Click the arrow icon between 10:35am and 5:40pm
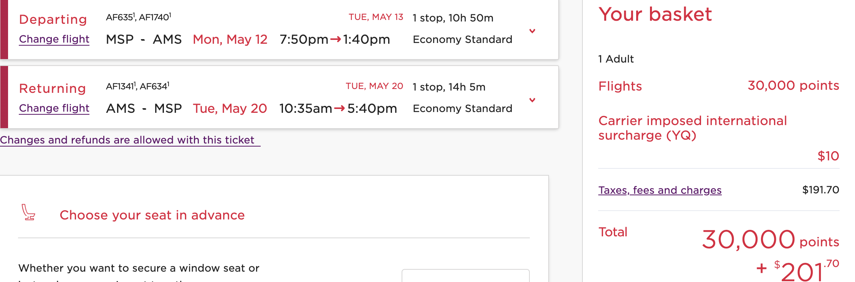This screenshot has width=855, height=282. tap(339, 108)
